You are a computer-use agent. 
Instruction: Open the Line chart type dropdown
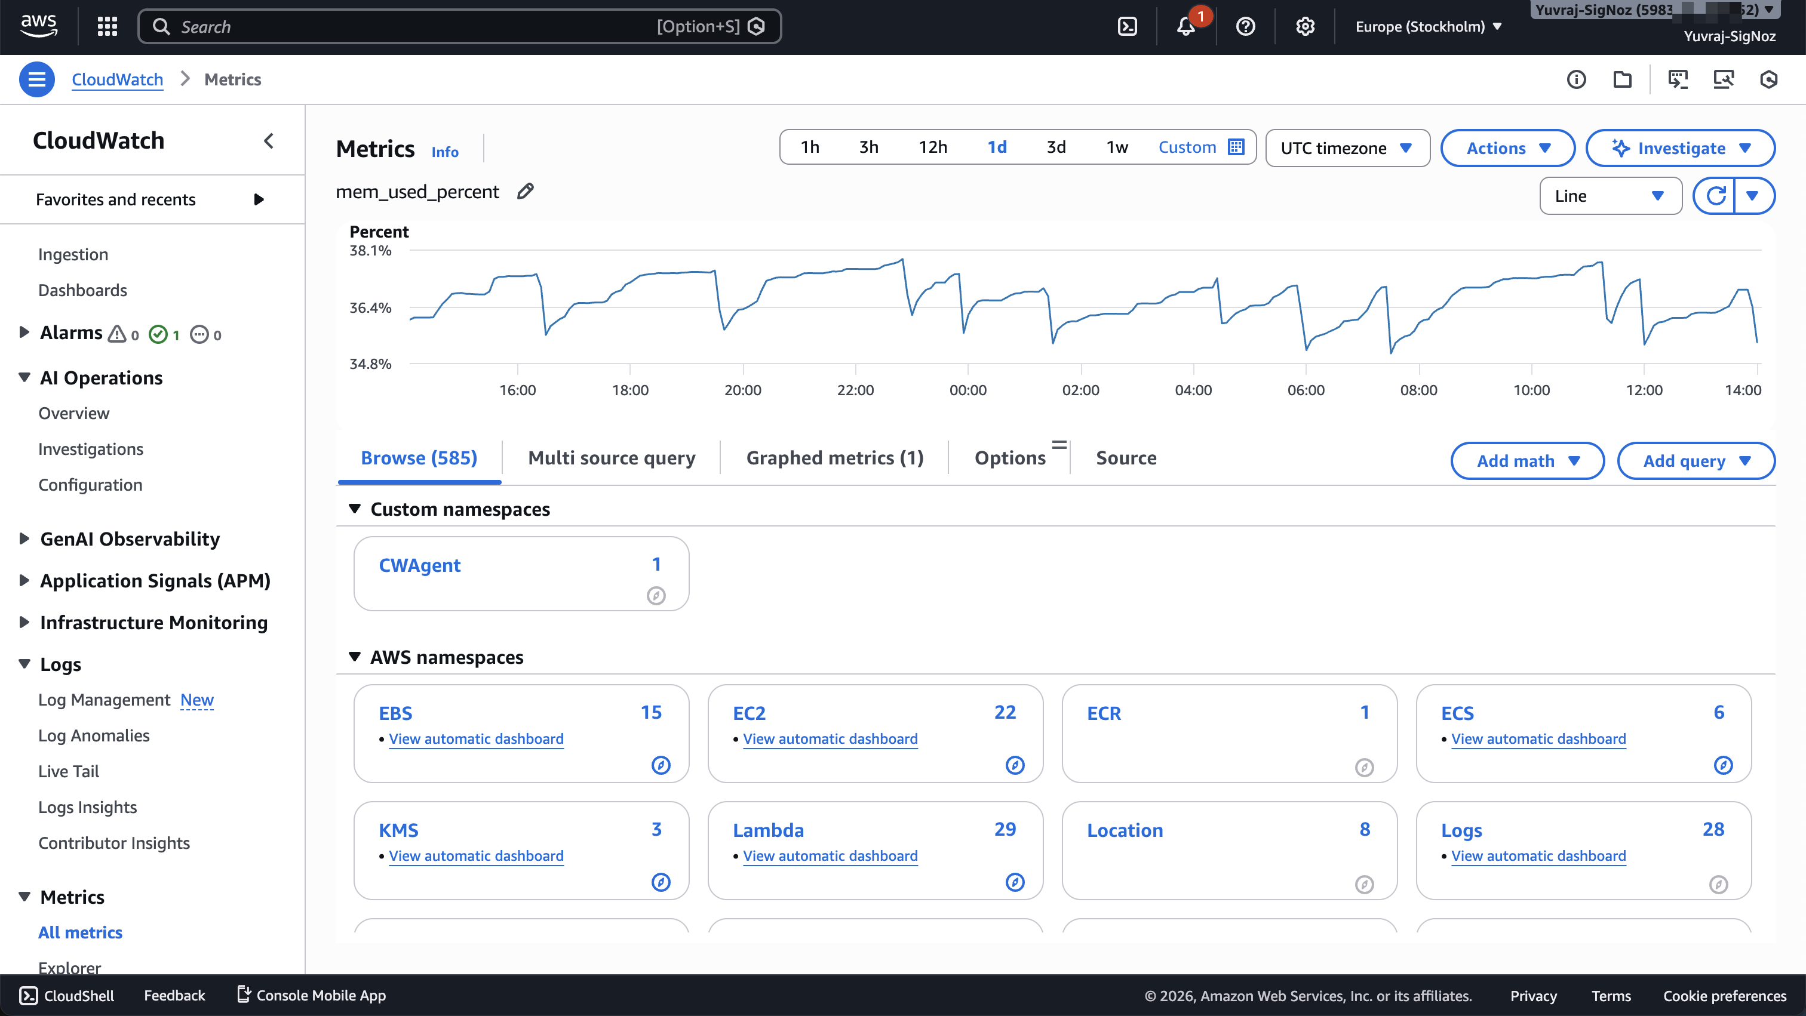click(x=1610, y=195)
